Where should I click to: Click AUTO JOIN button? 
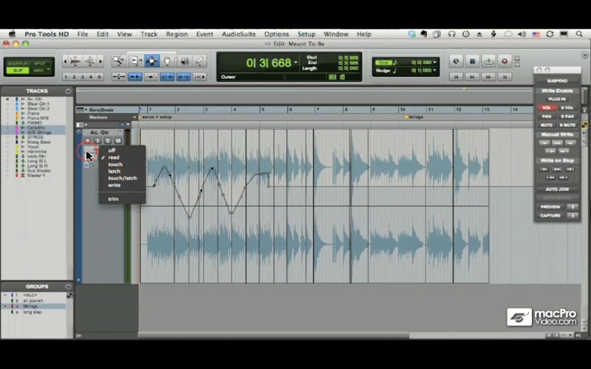point(557,189)
